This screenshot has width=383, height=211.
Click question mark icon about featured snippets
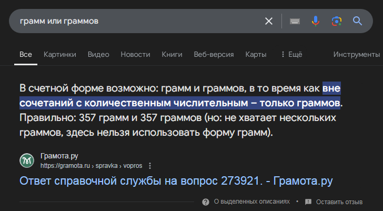[x=205, y=202]
